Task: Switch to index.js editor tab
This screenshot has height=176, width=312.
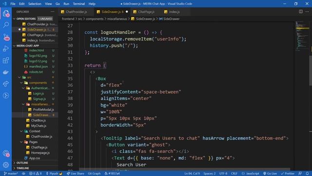Action: coord(174,12)
